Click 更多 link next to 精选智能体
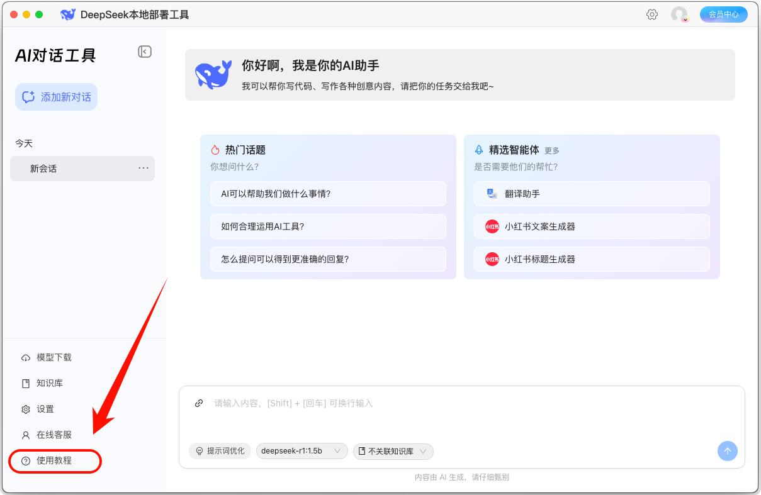 point(552,151)
